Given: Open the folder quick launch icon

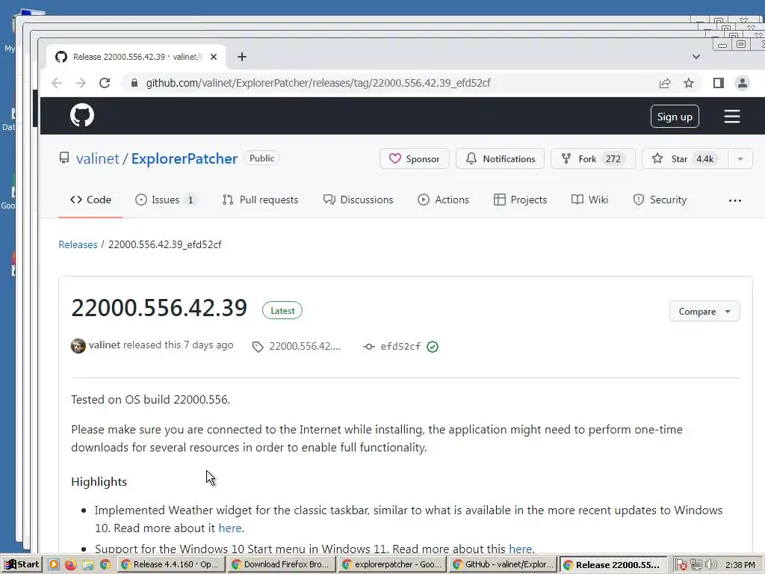Looking at the screenshot, I should coord(88,565).
